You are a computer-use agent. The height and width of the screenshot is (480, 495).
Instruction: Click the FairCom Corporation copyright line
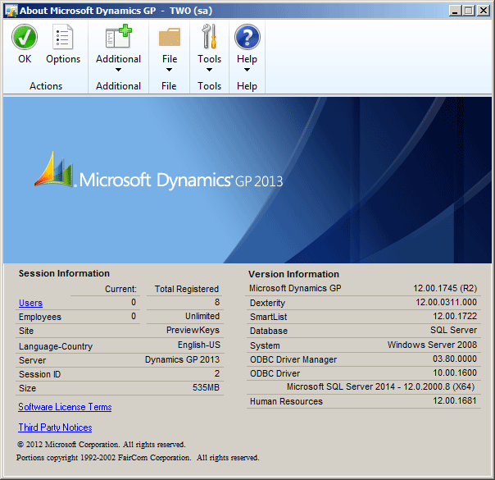pyautogui.click(x=138, y=458)
